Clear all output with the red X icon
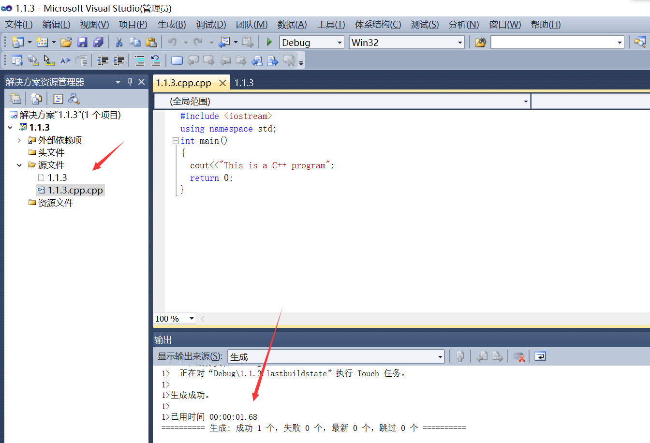650x443 pixels. pos(519,356)
